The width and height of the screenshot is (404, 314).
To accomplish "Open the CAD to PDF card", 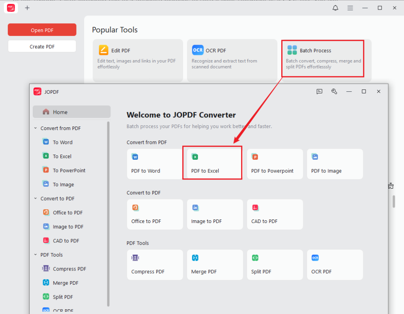I will tap(275, 214).
